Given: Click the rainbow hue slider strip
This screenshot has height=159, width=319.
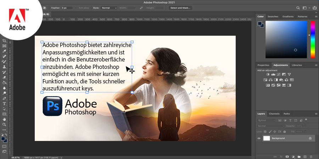Looking at the screenshot, I should [x=313, y=39].
